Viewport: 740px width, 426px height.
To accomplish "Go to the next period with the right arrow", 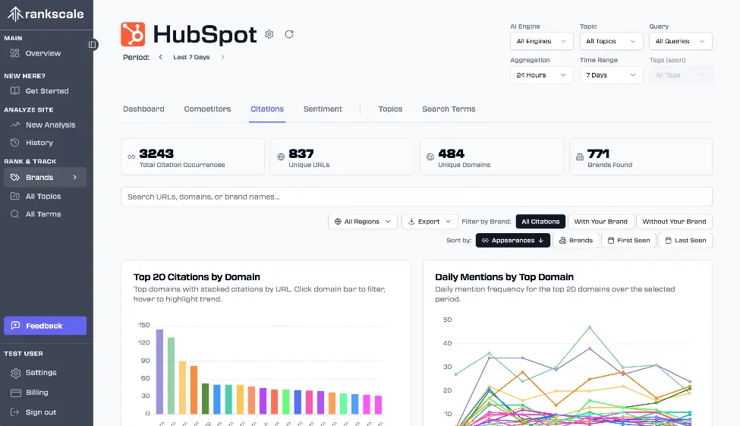I will coord(222,57).
